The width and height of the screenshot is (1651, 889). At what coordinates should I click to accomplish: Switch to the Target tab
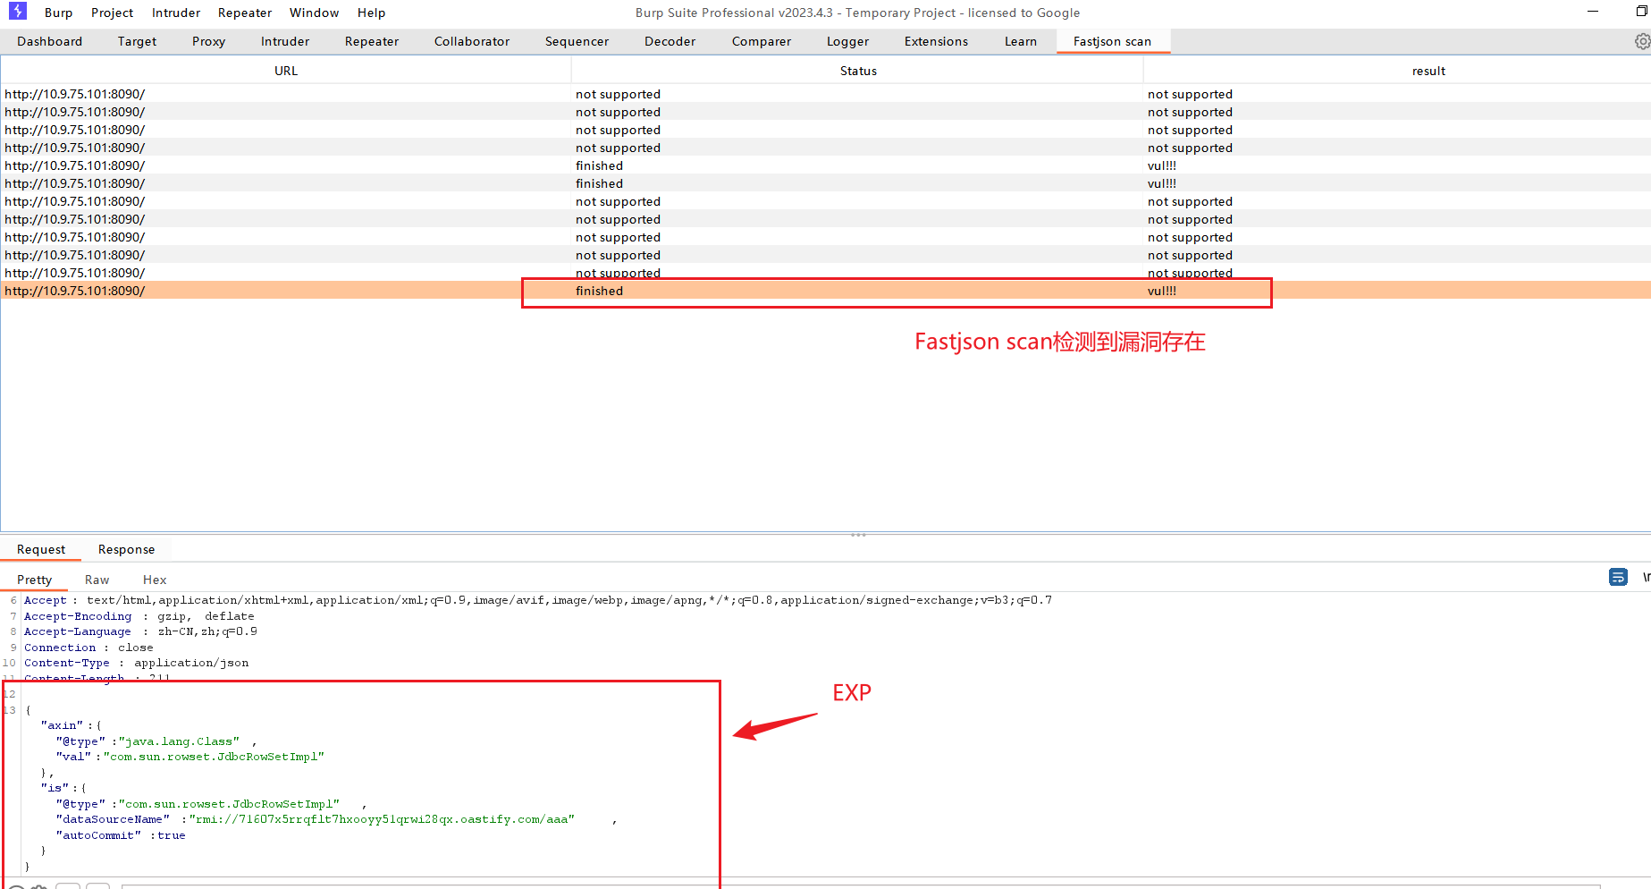coord(137,41)
